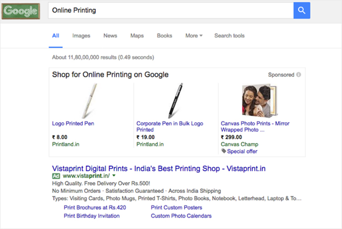Click the blue search magnifier button
This screenshot has width=342, height=229.
click(301, 10)
